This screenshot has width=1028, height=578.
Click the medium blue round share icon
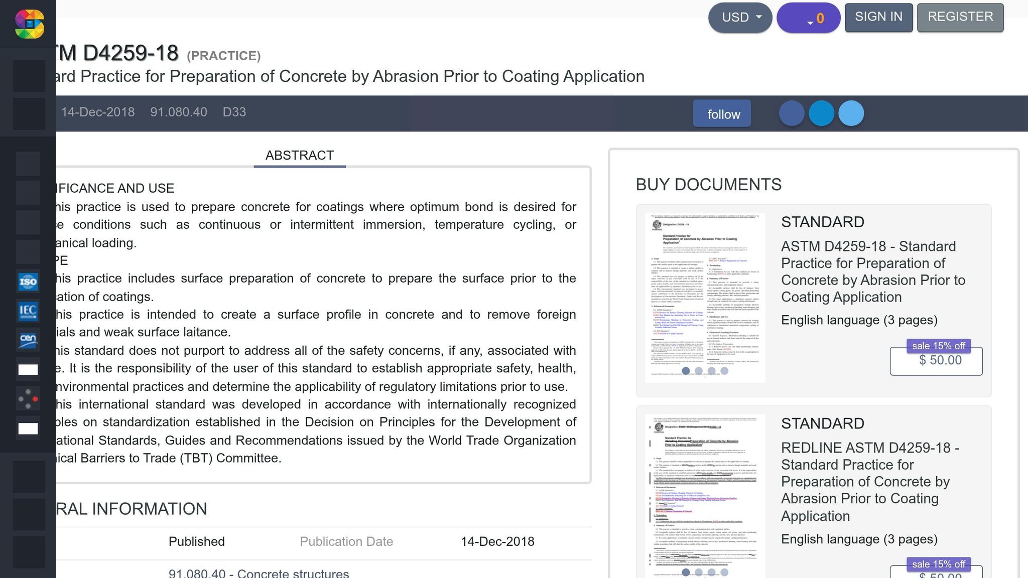point(821,113)
